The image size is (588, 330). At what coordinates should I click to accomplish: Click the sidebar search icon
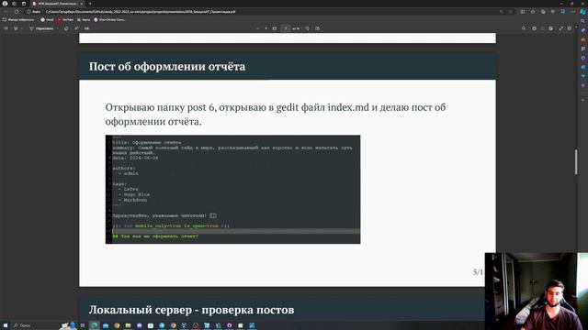click(582, 21)
